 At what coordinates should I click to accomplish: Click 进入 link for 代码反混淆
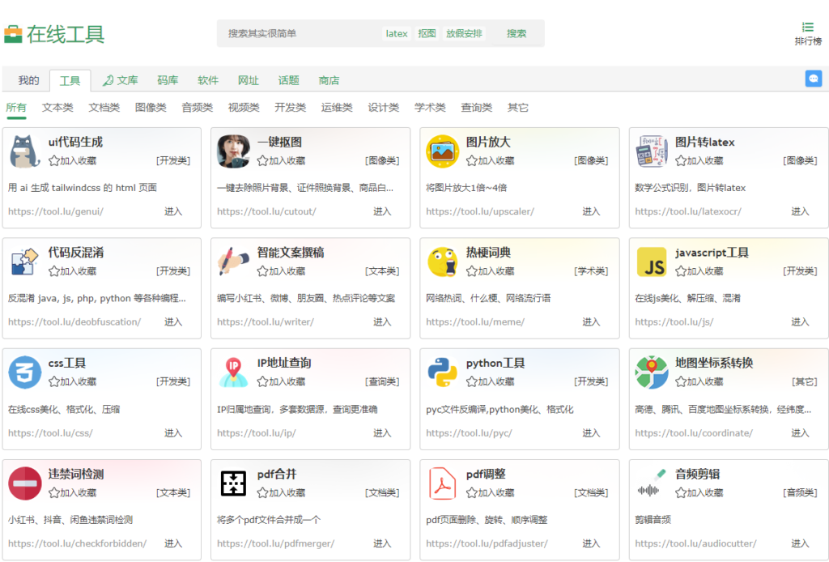[x=173, y=322]
